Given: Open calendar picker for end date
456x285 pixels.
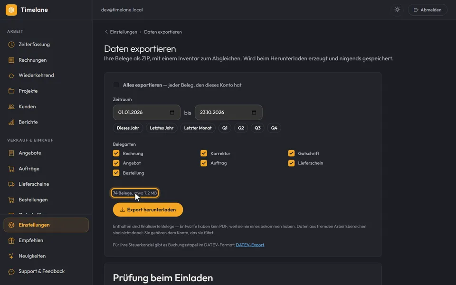Looking at the screenshot, I should point(254,113).
